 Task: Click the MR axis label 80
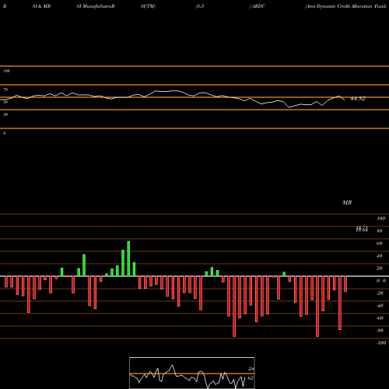380,231
